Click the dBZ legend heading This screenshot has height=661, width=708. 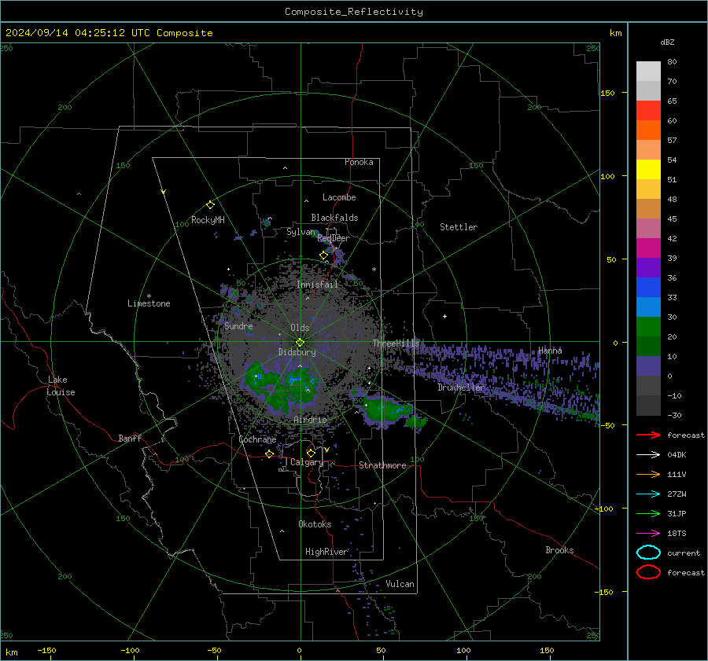tap(667, 42)
